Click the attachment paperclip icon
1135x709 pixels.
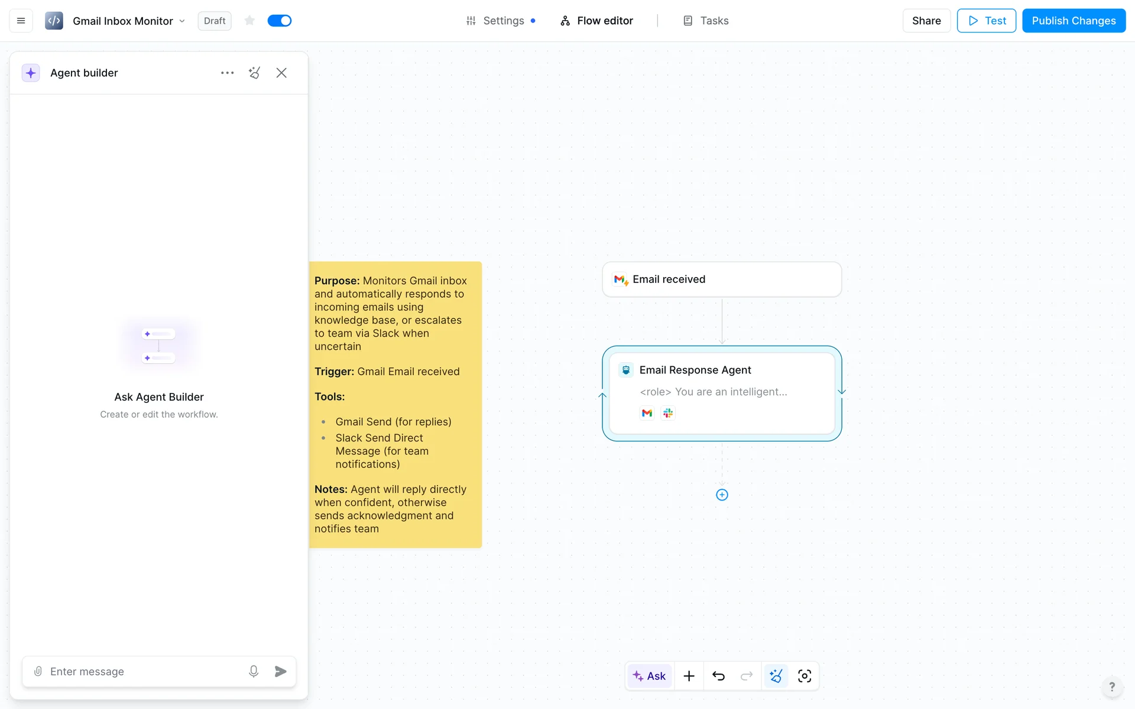(x=38, y=671)
